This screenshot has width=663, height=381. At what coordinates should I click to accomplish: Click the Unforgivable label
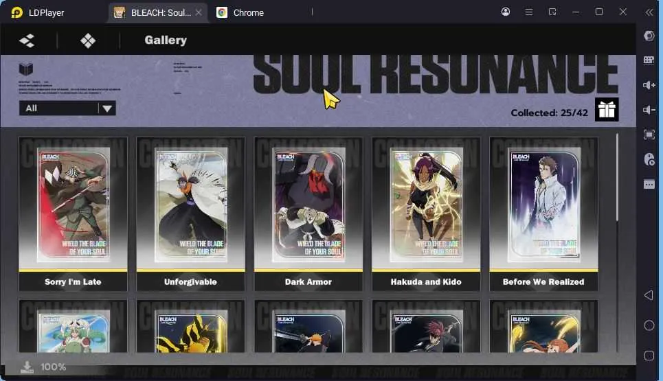coord(191,281)
